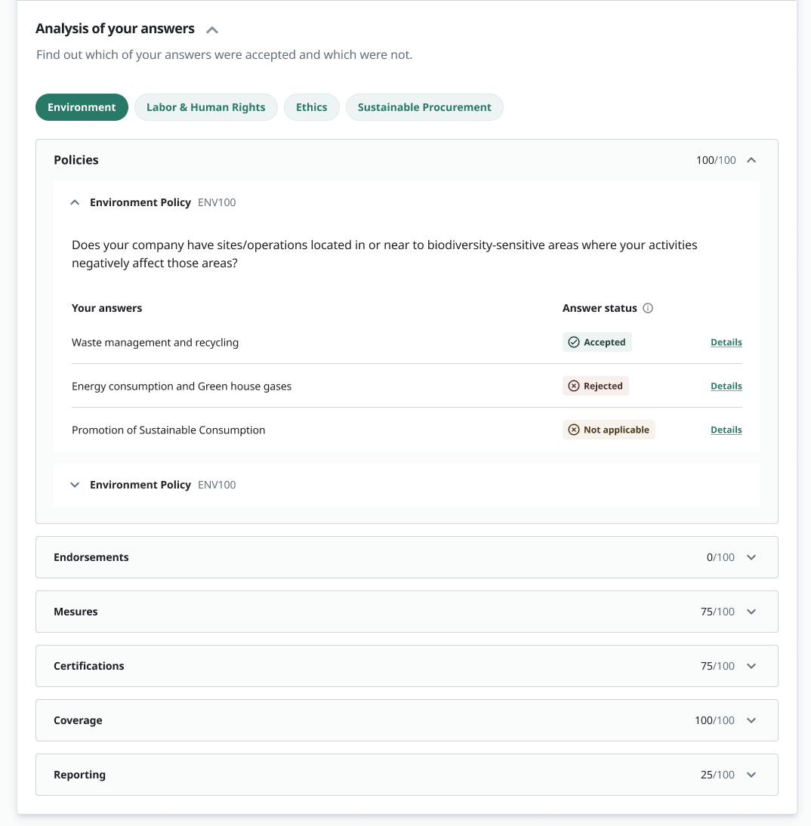The height and width of the screenshot is (826, 811).
Task: Collapse the Analysis of your answers section
Action: 212,30
